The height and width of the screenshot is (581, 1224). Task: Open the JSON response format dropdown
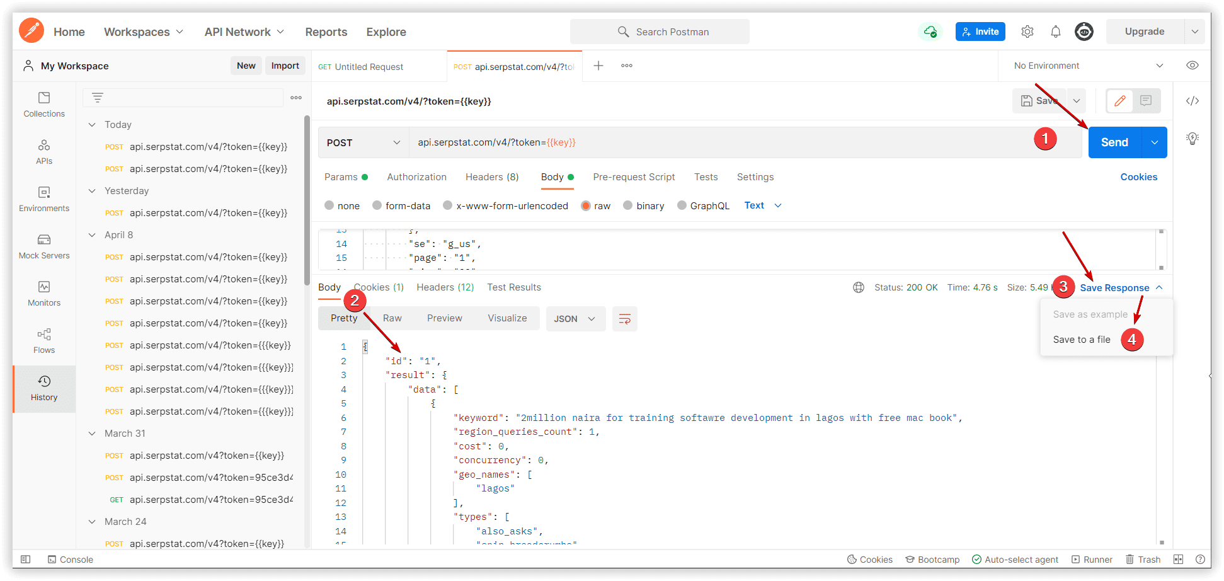tap(575, 319)
